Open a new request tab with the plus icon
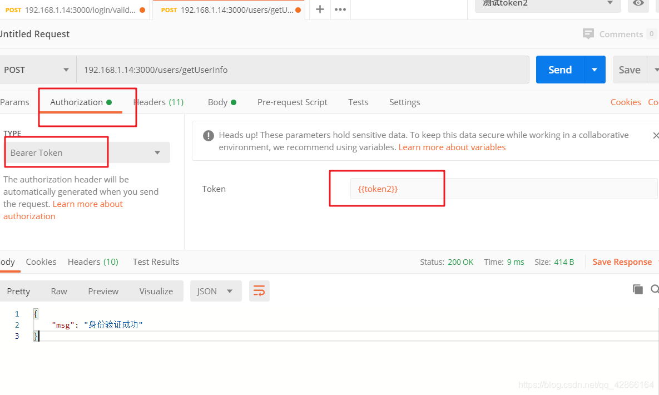The width and height of the screenshot is (659, 395). pos(320,9)
